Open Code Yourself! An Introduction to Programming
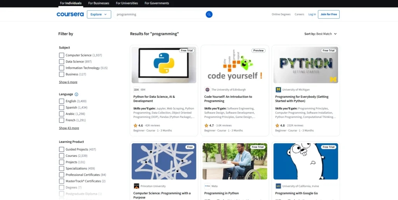This screenshot has height=200, width=398. [228, 99]
